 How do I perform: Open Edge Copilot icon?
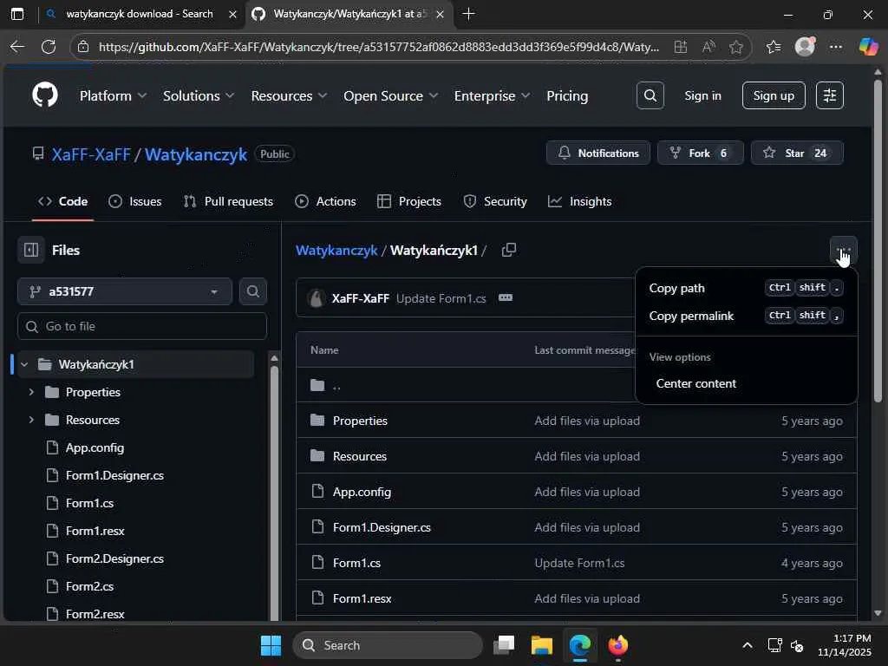pos(868,47)
